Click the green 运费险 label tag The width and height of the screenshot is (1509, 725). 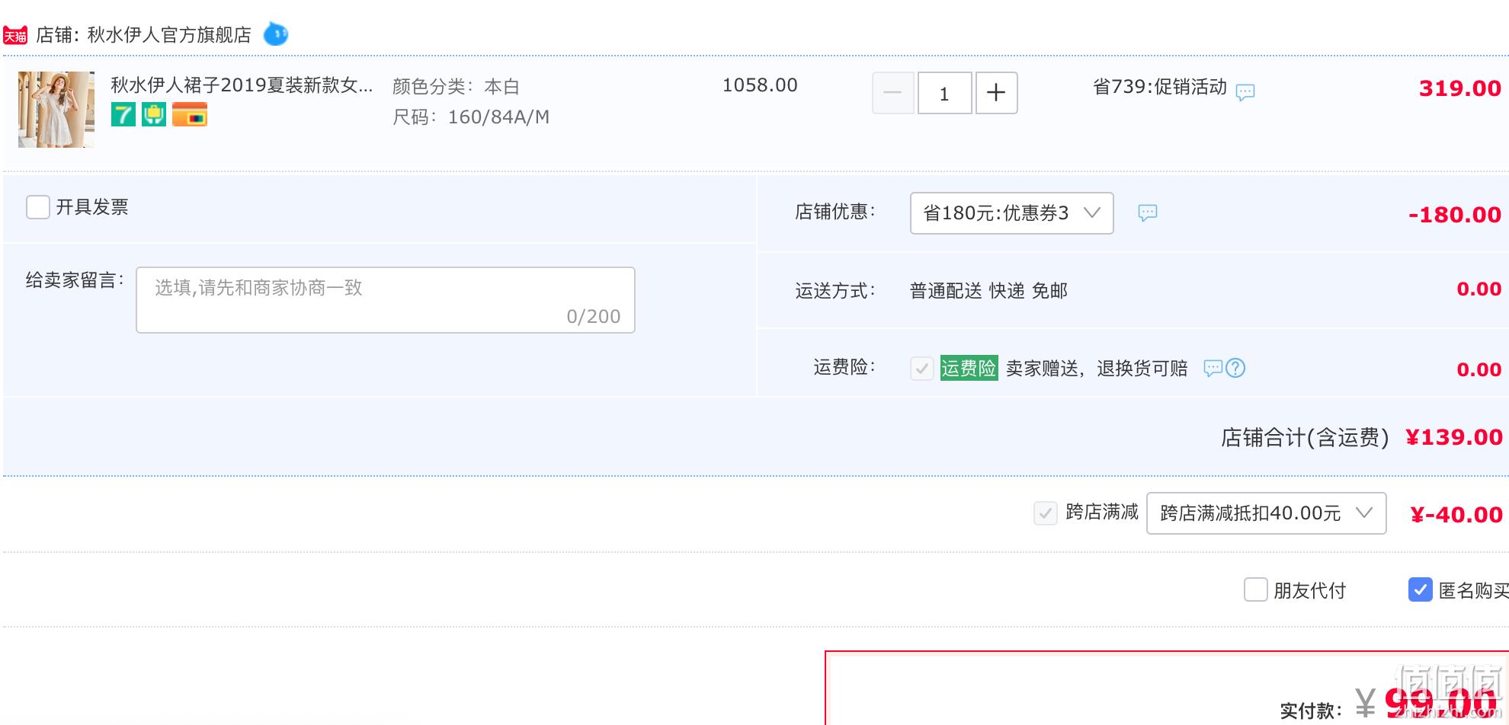(x=969, y=368)
